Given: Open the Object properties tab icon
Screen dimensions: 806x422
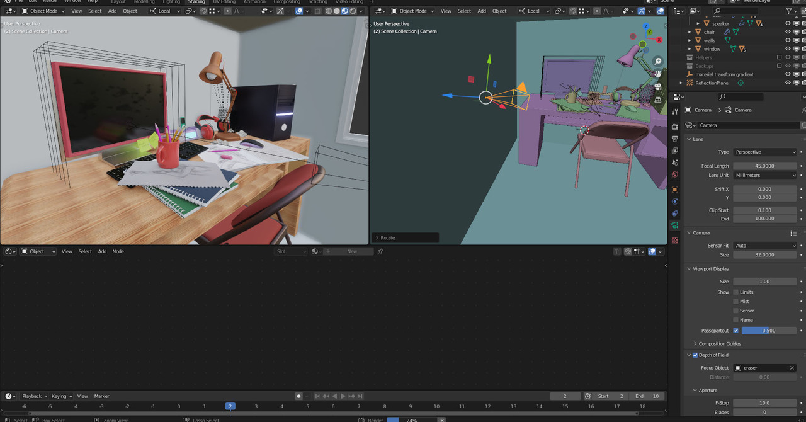Looking at the screenshot, I should coord(675,190).
